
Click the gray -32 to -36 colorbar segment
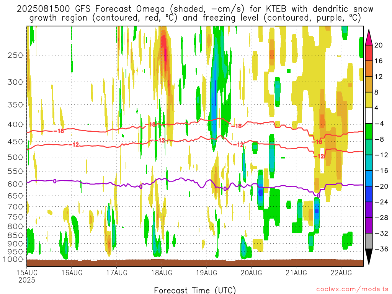(x=369, y=241)
